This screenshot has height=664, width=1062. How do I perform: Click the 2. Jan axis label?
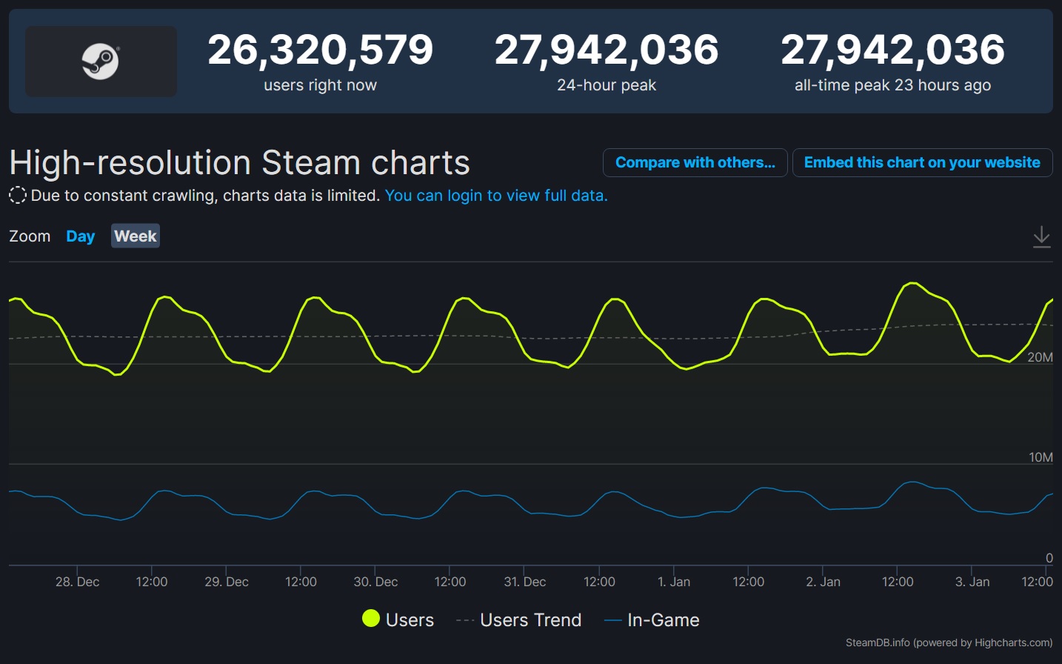click(823, 582)
